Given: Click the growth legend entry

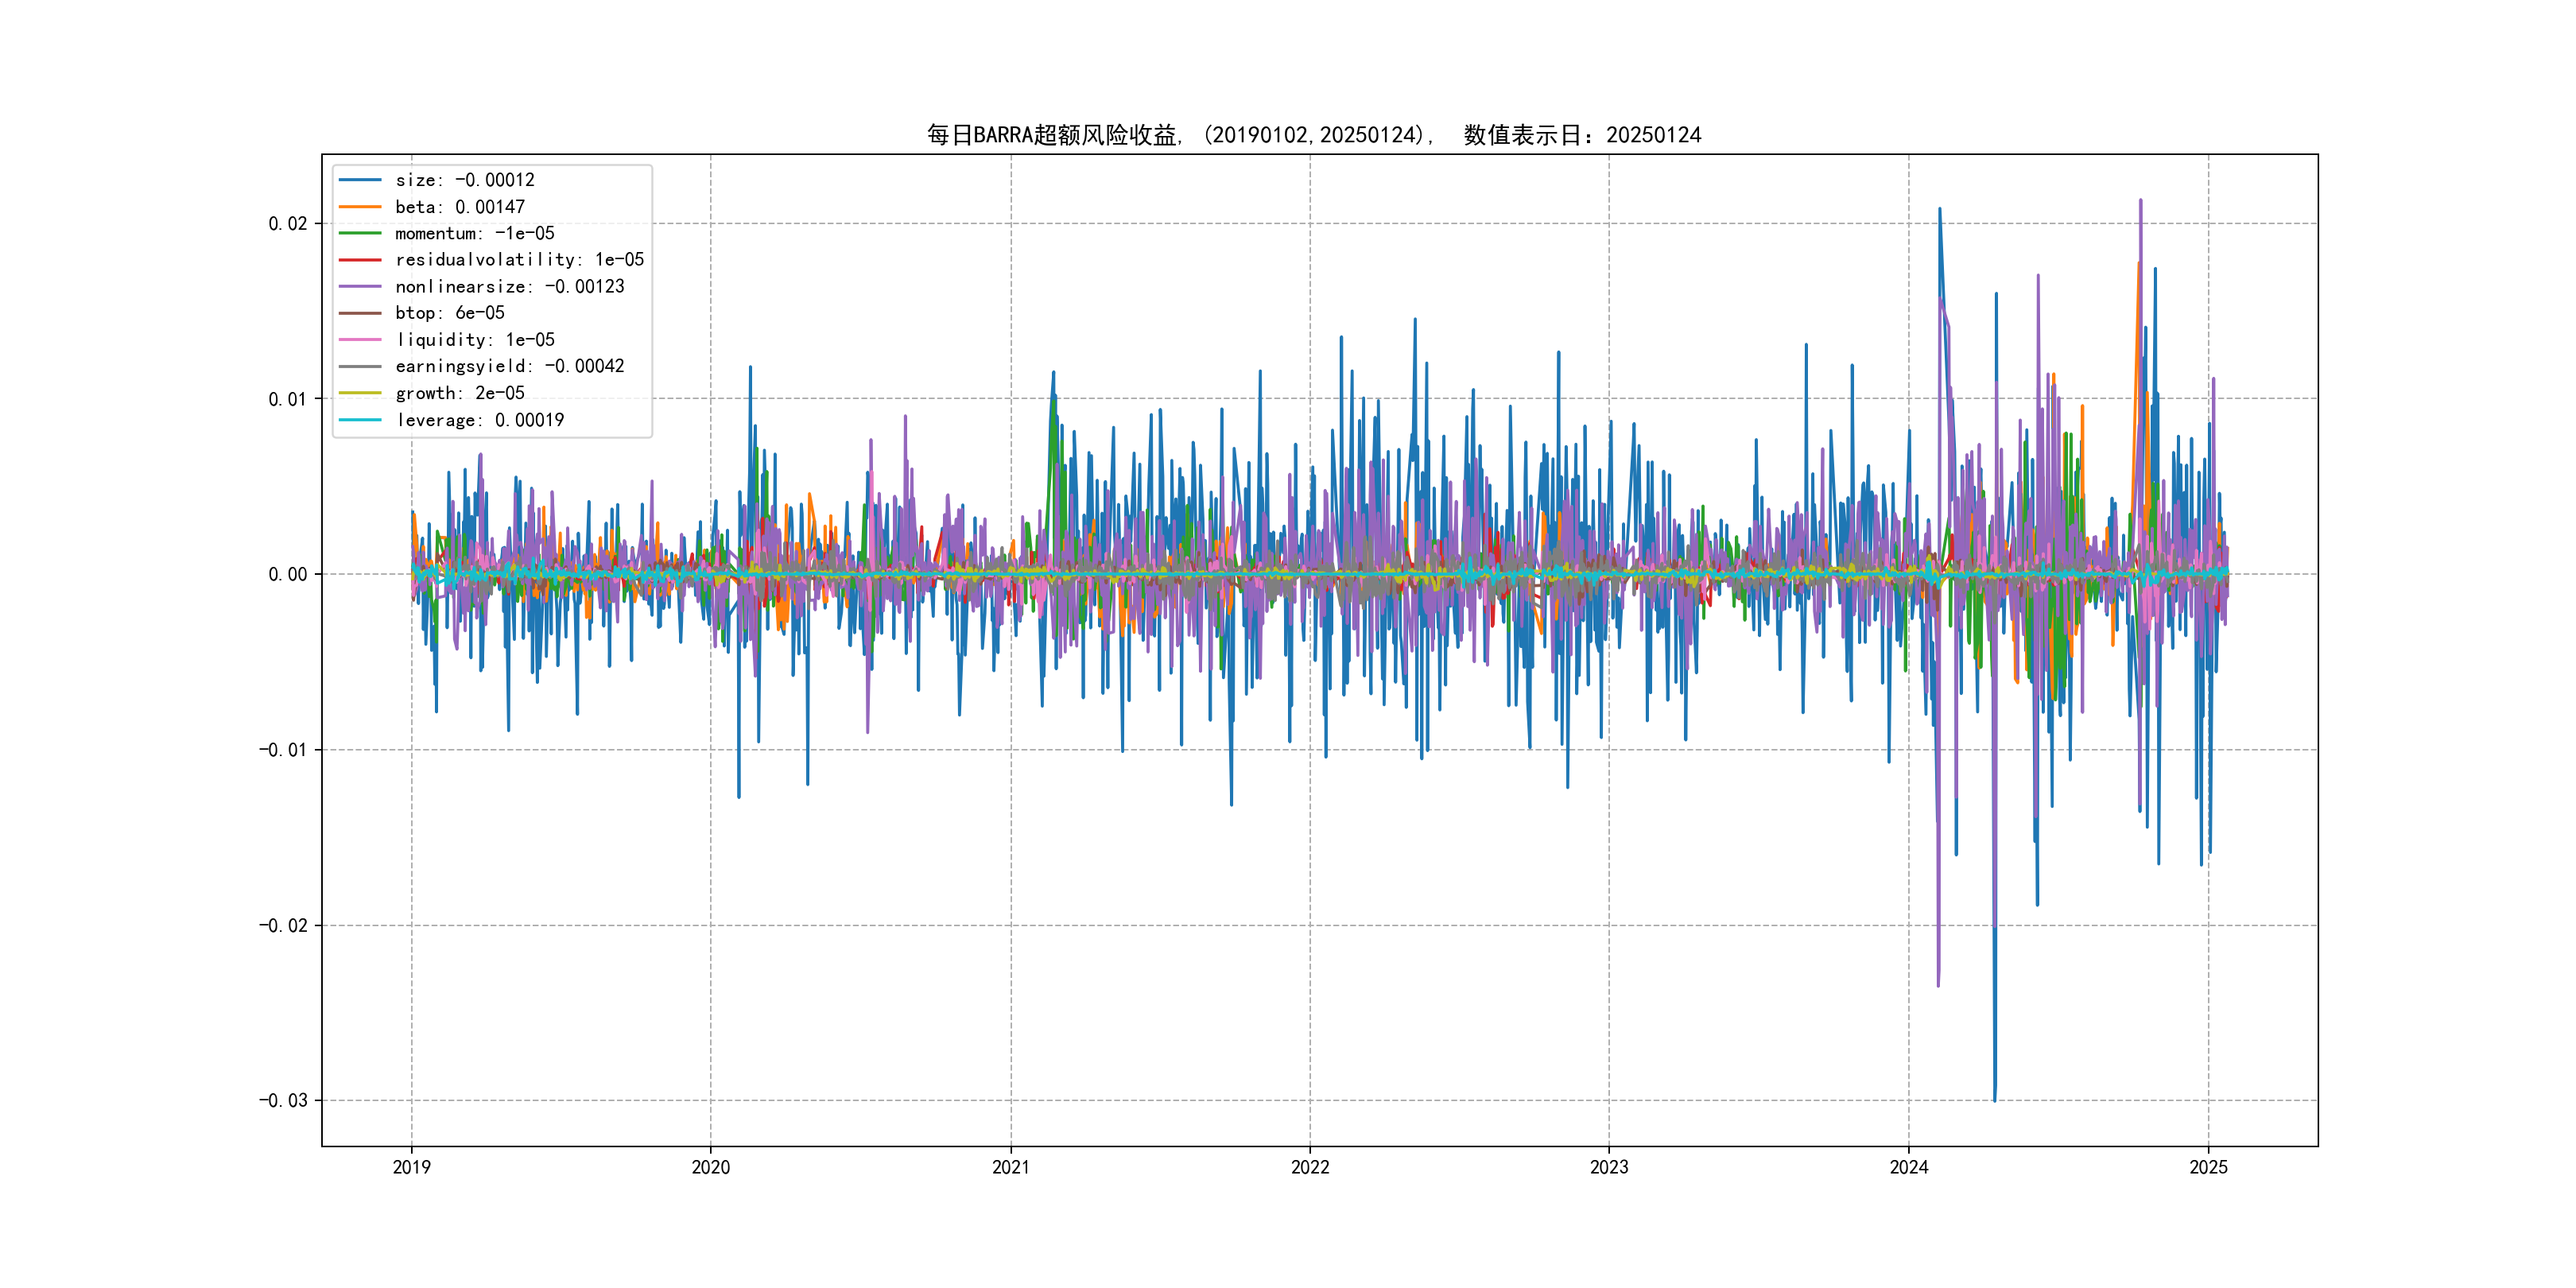Looking at the screenshot, I should 459,393.
